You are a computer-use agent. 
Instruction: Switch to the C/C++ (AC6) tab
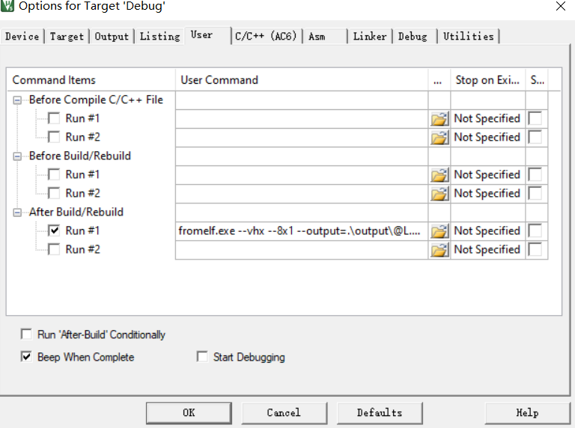pyautogui.click(x=265, y=36)
